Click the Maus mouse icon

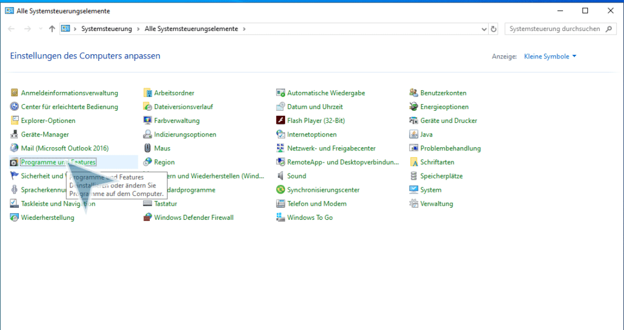pos(147,149)
